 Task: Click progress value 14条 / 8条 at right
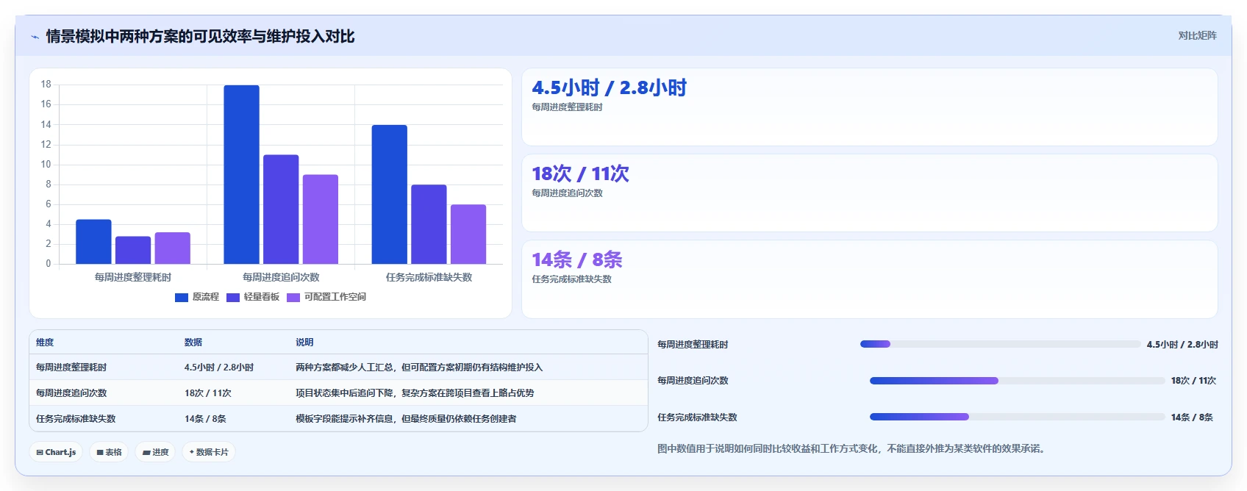click(1192, 417)
